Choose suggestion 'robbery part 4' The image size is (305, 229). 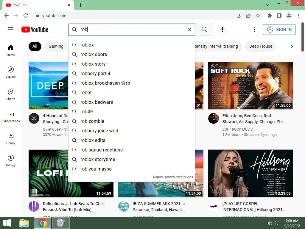pyautogui.click(x=131, y=74)
